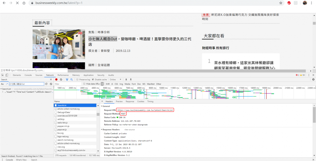Filter requests by Media type
Image resolution: width=316 pixels, height=161 pixels.
coord(127,84)
